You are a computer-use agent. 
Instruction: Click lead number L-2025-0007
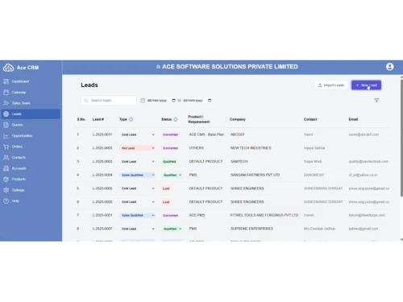[102, 229]
